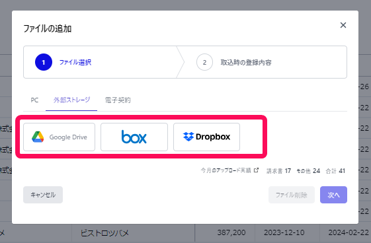Open the 外部ストレージ tab
The width and height of the screenshot is (371, 243).
pos(71,100)
